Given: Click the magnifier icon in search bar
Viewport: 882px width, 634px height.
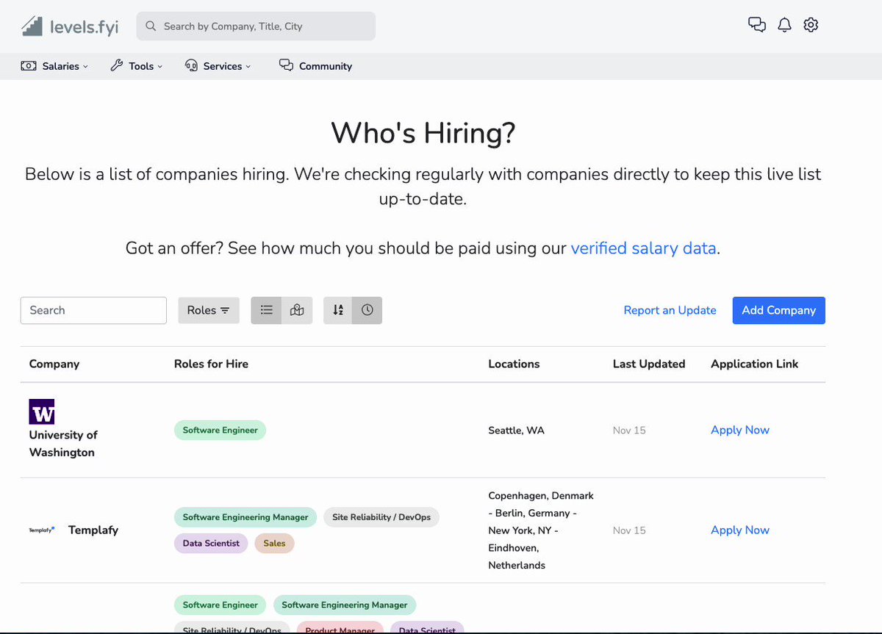Looking at the screenshot, I should (151, 26).
